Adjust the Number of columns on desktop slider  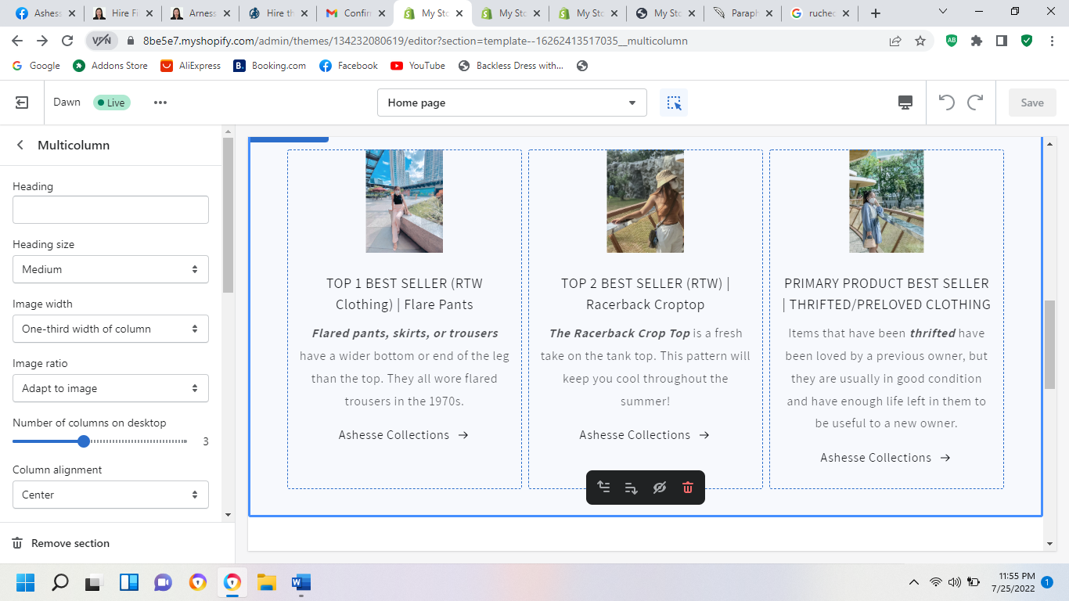[x=84, y=441]
